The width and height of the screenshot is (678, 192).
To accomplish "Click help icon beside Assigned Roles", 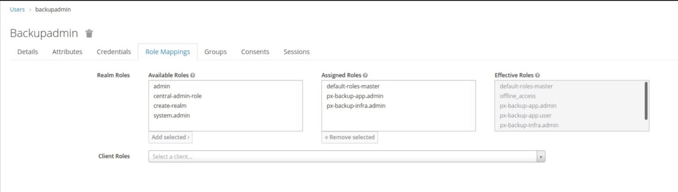I will pyautogui.click(x=365, y=75).
